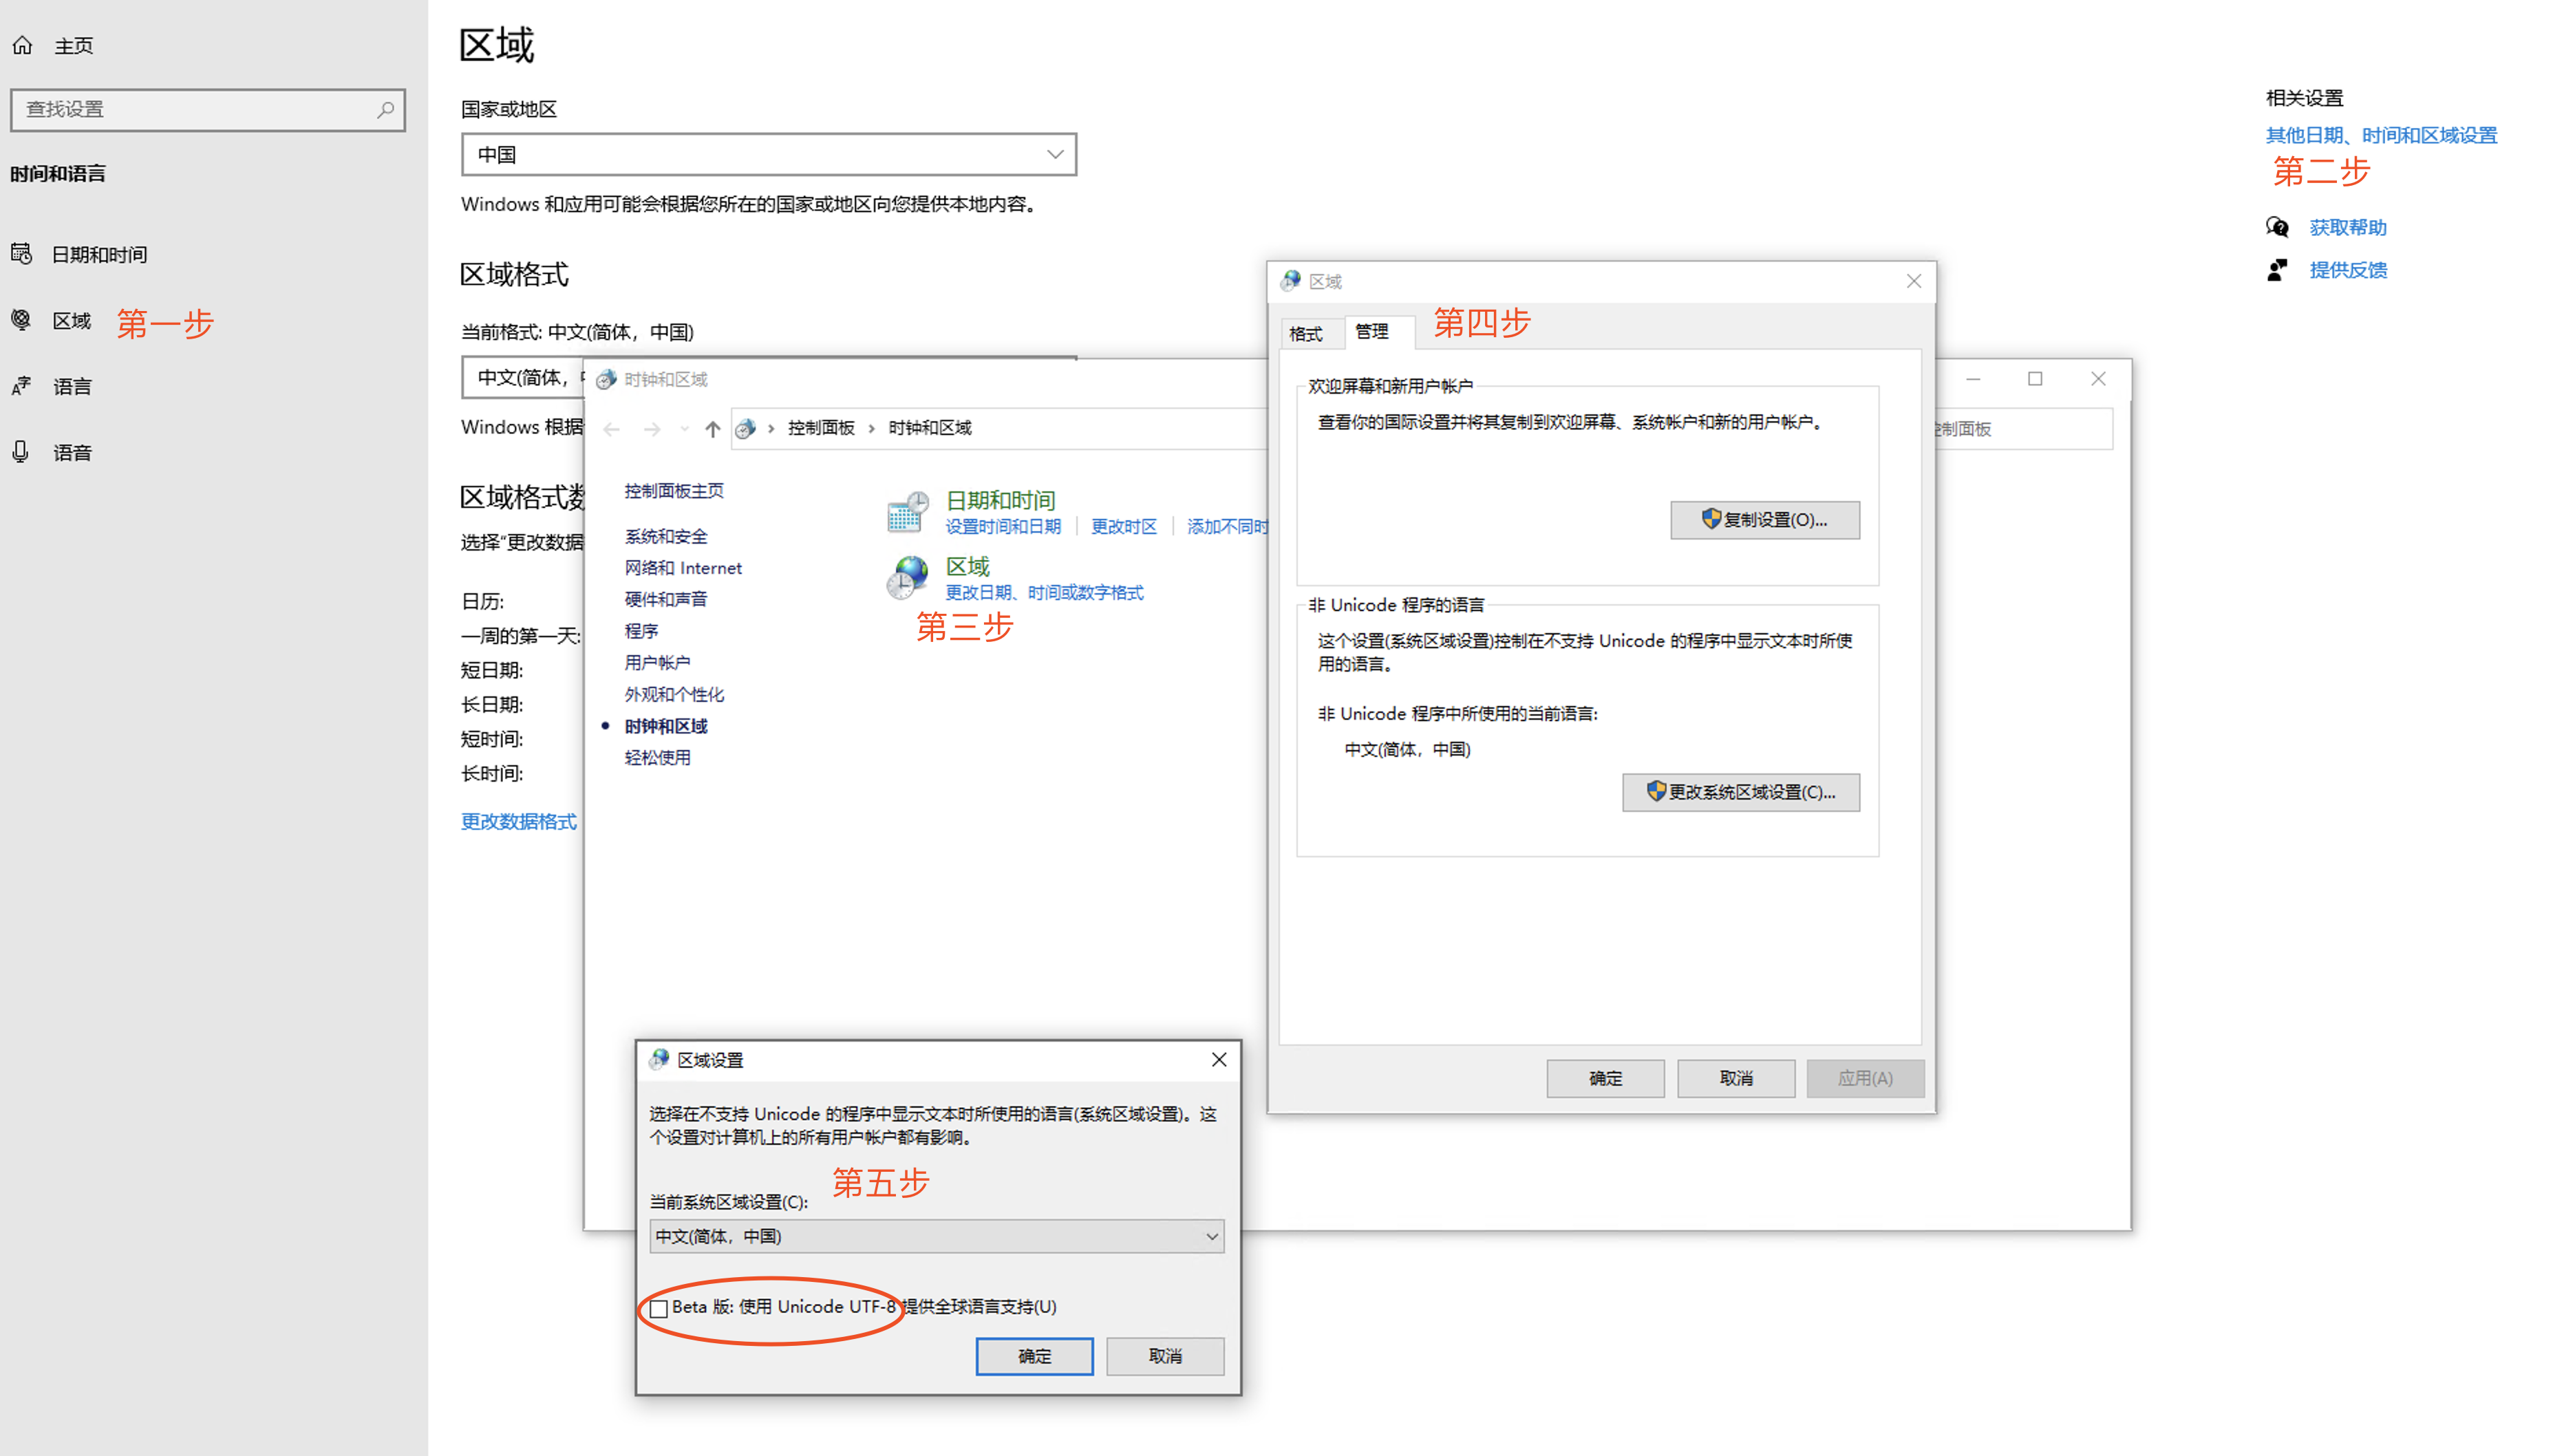Image resolution: width=2575 pixels, height=1456 pixels.
Task: Enable Beta Unicode UTF-8 checkbox
Action: pyautogui.click(x=659, y=1308)
